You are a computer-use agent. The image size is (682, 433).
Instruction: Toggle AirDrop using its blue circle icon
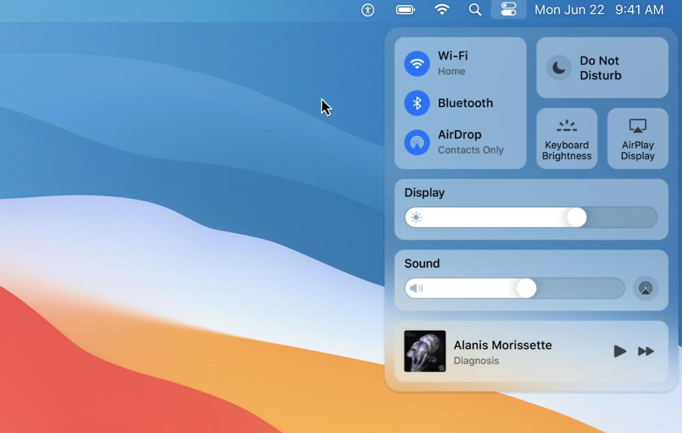[x=417, y=143]
